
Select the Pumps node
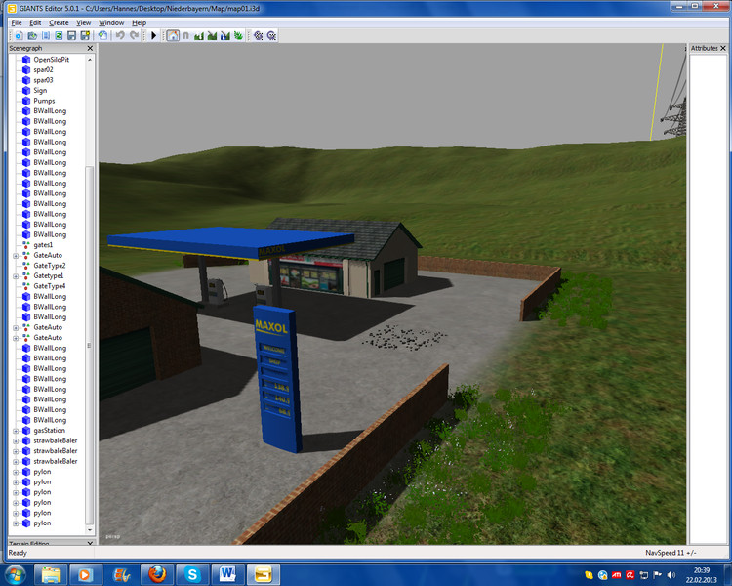coord(44,101)
